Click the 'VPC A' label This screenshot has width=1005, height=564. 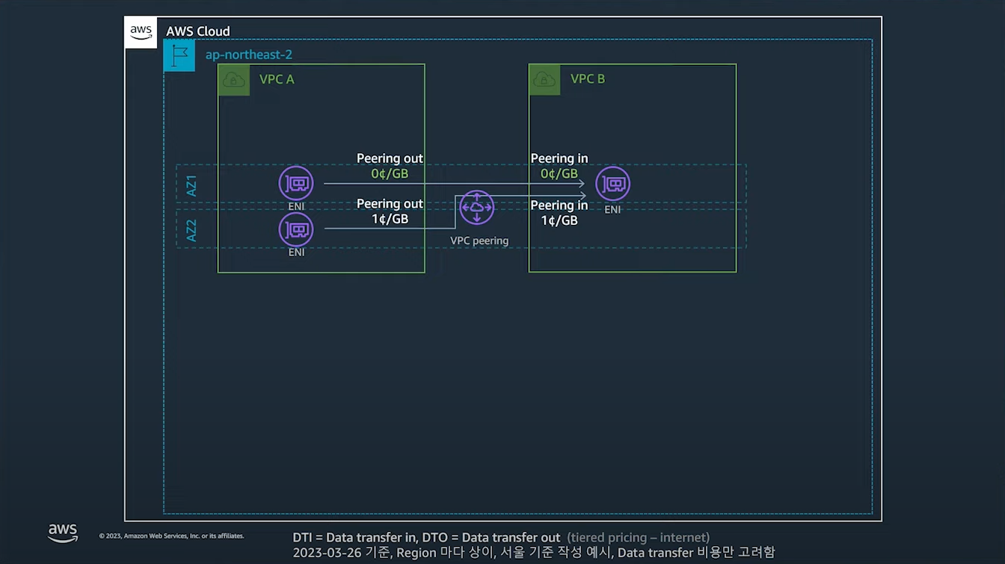(x=277, y=79)
